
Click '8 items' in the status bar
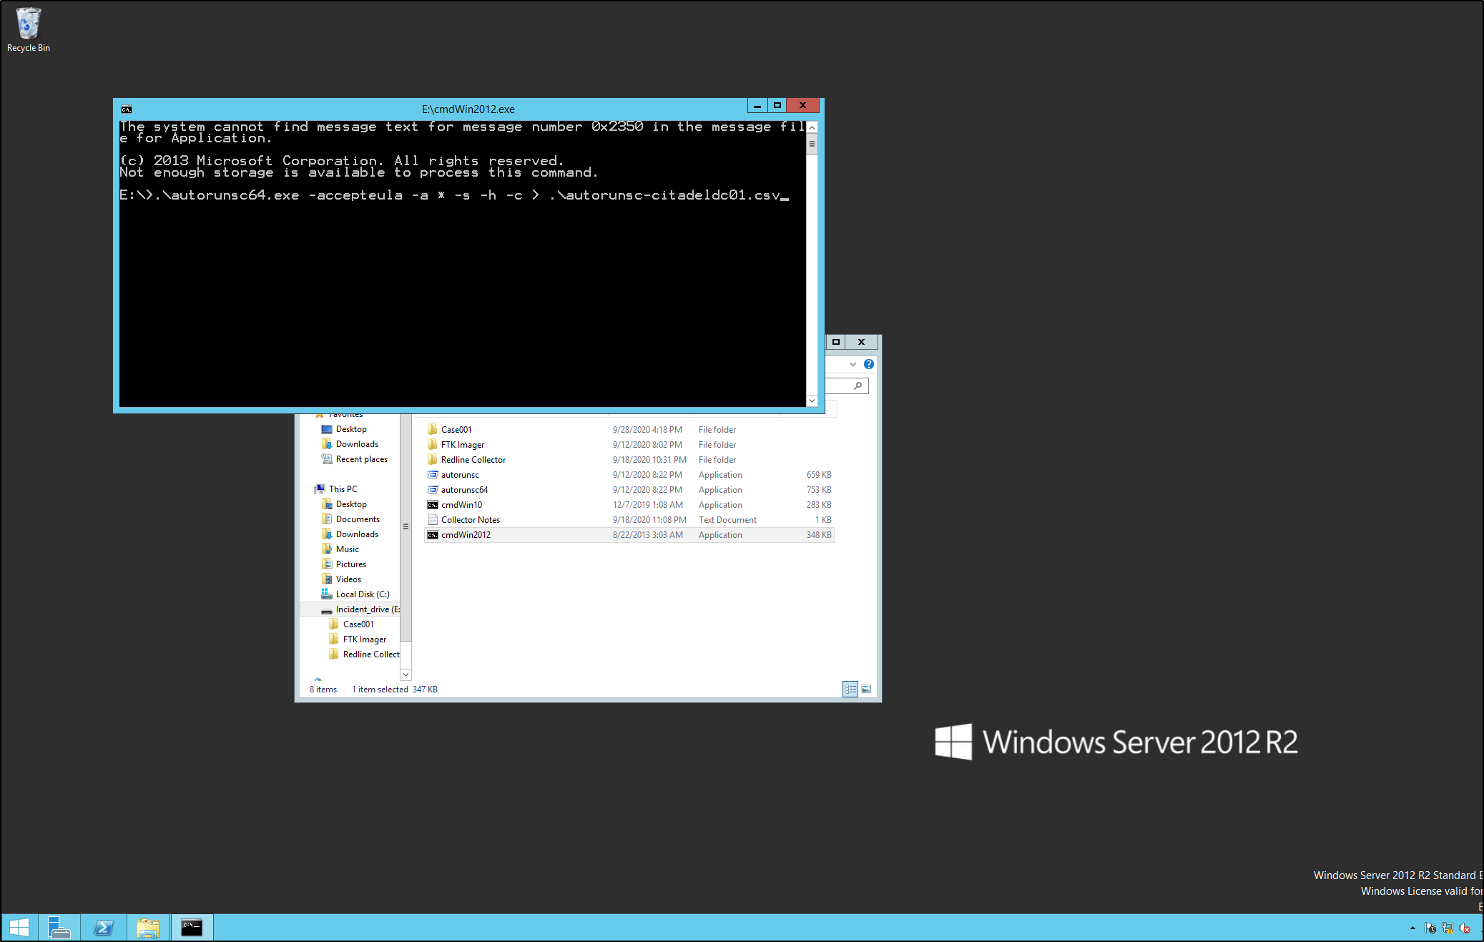pos(323,690)
